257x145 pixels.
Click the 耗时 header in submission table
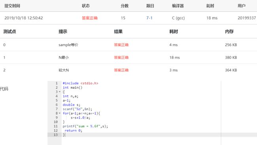[x=210, y=6]
